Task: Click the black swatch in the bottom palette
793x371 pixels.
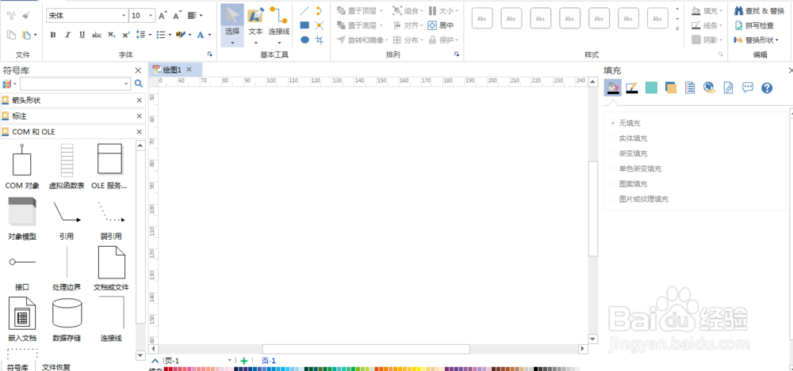Action: point(536,369)
